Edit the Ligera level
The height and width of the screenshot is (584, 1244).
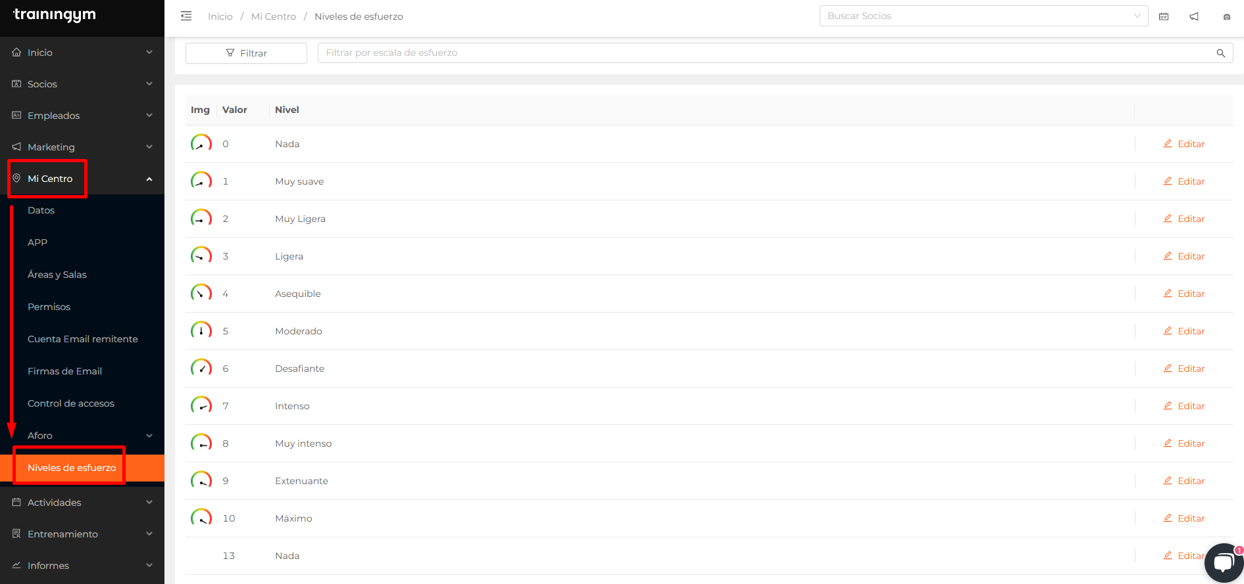pyautogui.click(x=1184, y=256)
